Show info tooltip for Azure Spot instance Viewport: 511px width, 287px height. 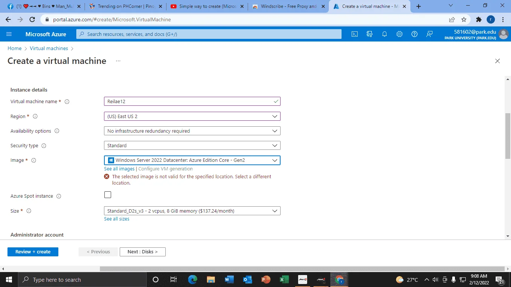coord(59,196)
